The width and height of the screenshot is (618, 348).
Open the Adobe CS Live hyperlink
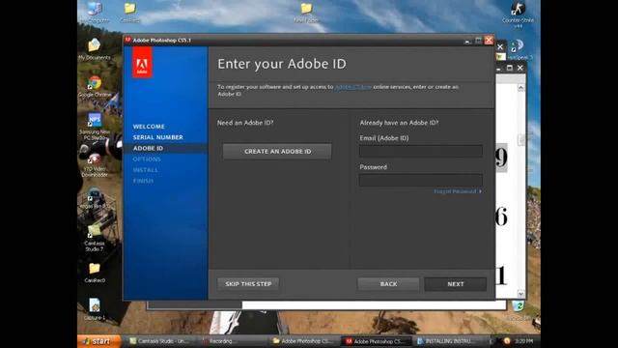352,87
